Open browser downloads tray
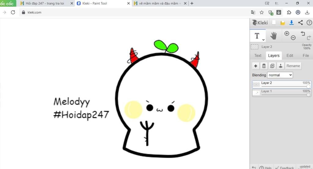This screenshot has width=313, height=169. click(307, 13)
